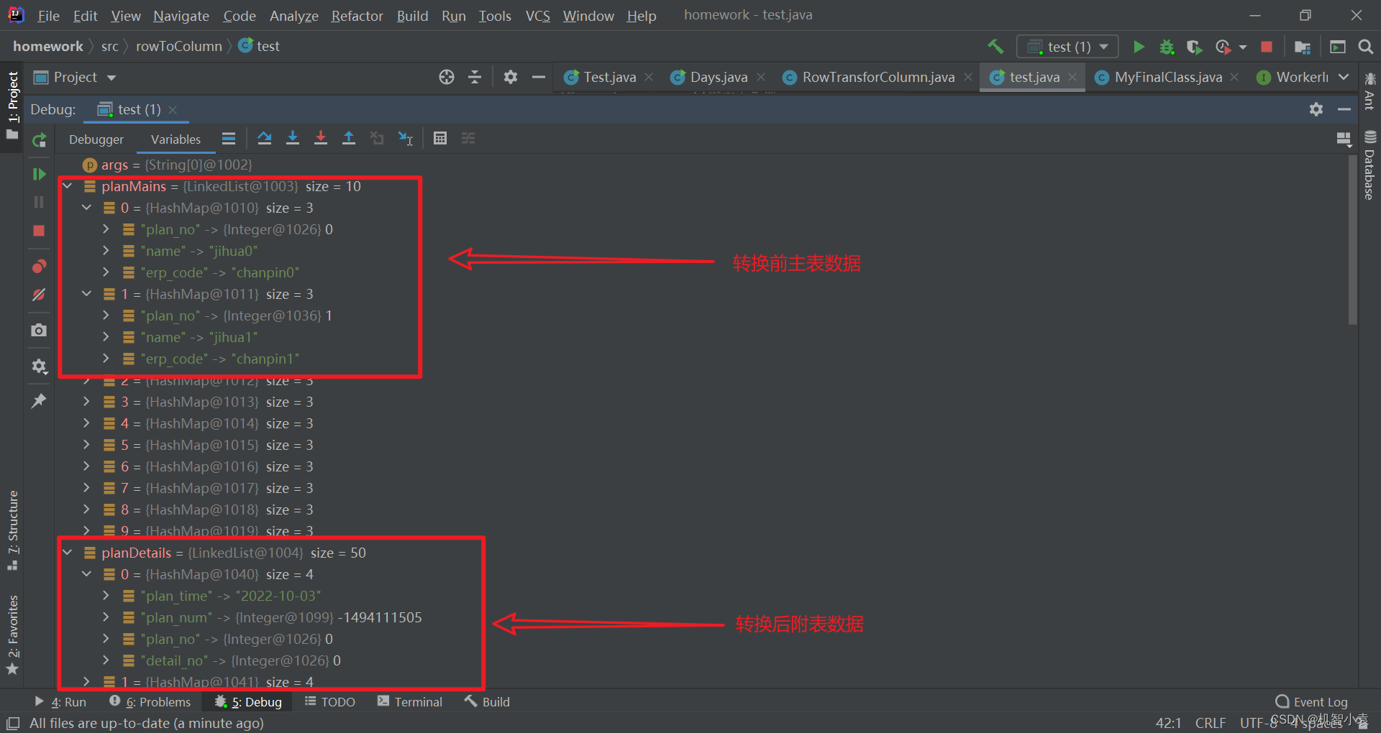
Task: Click Run to Cursor button
Action: [406, 138]
